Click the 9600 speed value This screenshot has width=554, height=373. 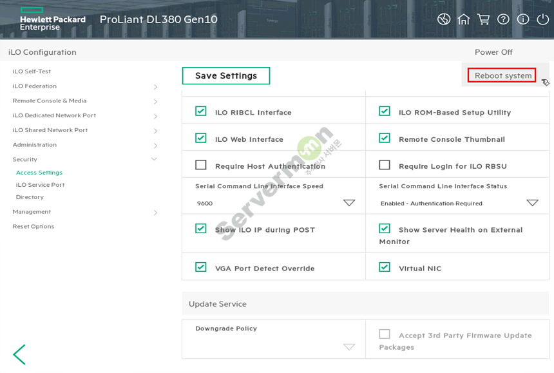[205, 204]
